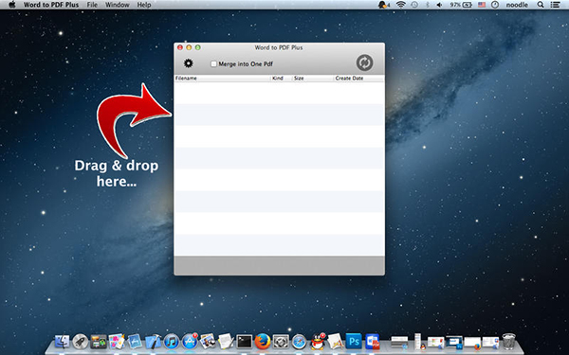Open Word to PDF app icon in Dock
569x355 pixels.
tap(372, 341)
